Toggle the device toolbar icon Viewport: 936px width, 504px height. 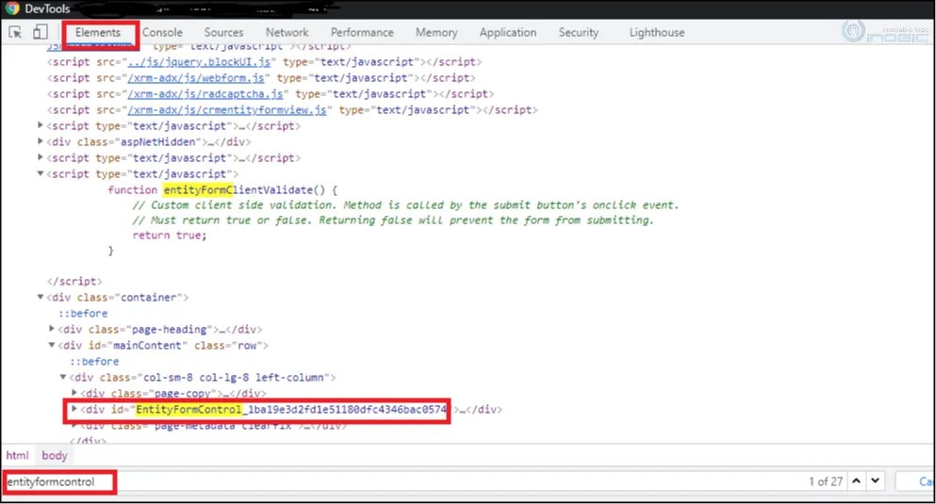coord(40,32)
